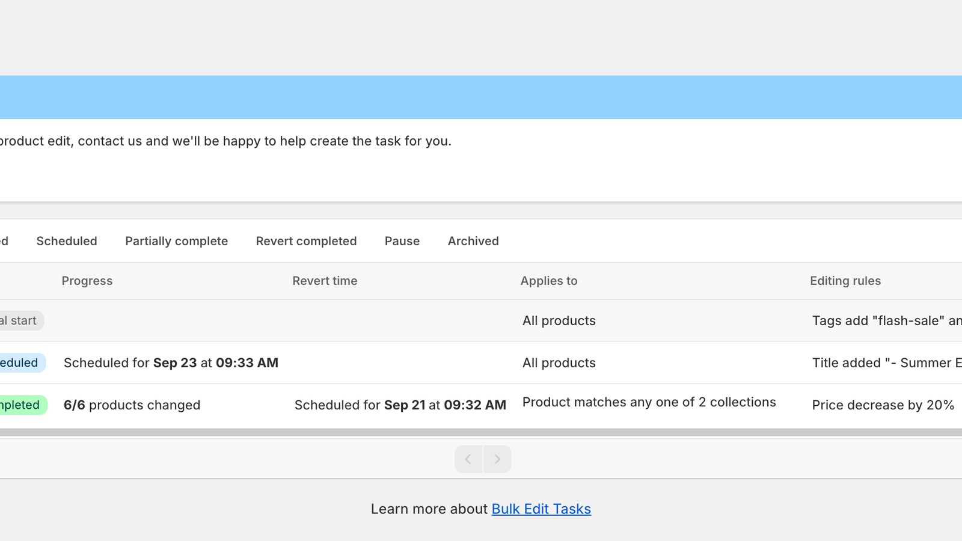Click the Editing rules column header
Viewport: 962px width, 541px height.
pyautogui.click(x=845, y=281)
